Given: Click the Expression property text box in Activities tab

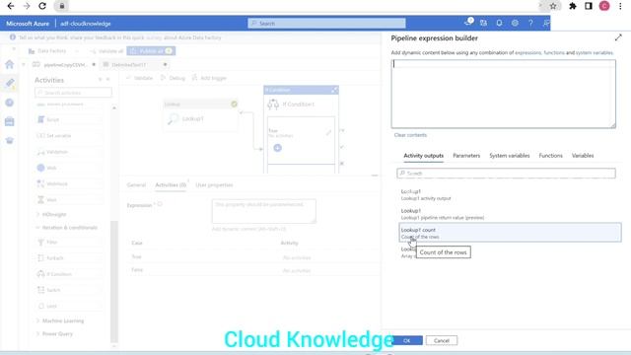Looking at the screenshot, I should [x=263, y=211].
